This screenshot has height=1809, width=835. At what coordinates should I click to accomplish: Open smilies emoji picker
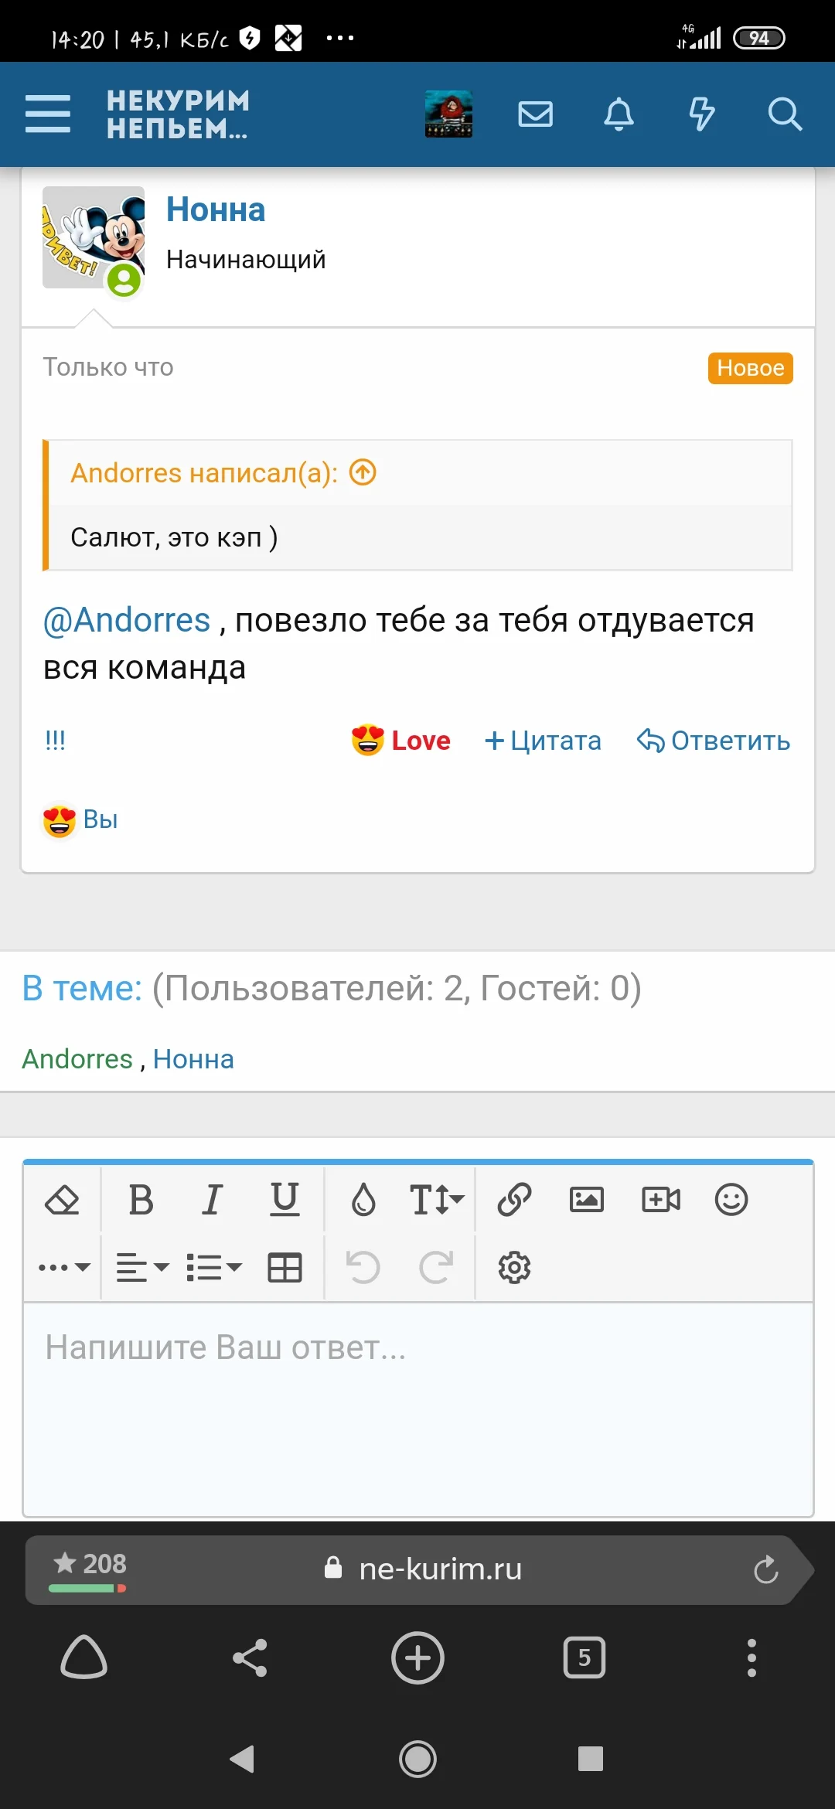click(731, 1200)
